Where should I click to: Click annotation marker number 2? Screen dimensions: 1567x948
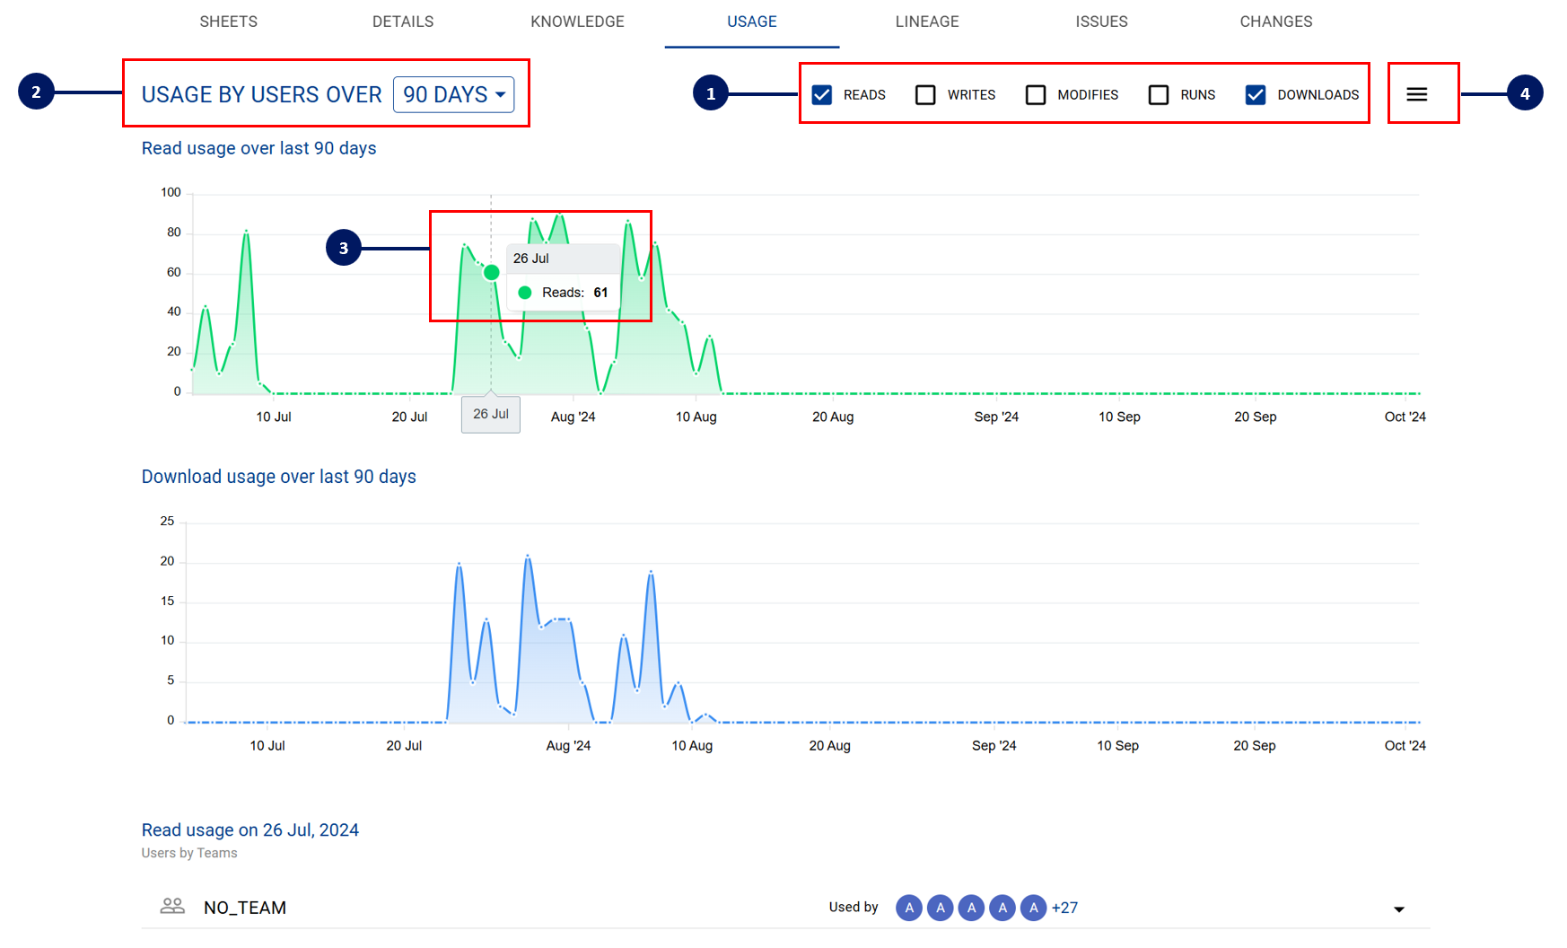point(36,92)
